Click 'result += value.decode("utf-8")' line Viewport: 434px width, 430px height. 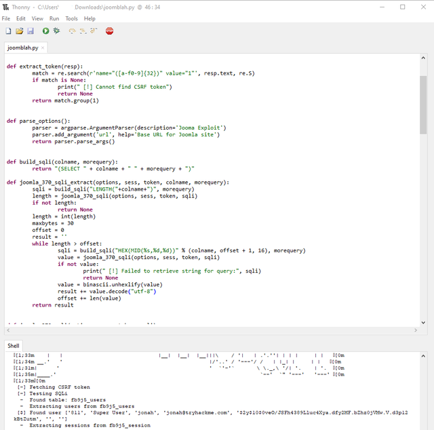107,291
